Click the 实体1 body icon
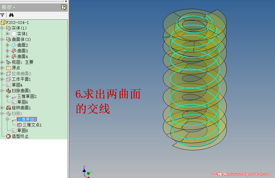 point(14,34)
